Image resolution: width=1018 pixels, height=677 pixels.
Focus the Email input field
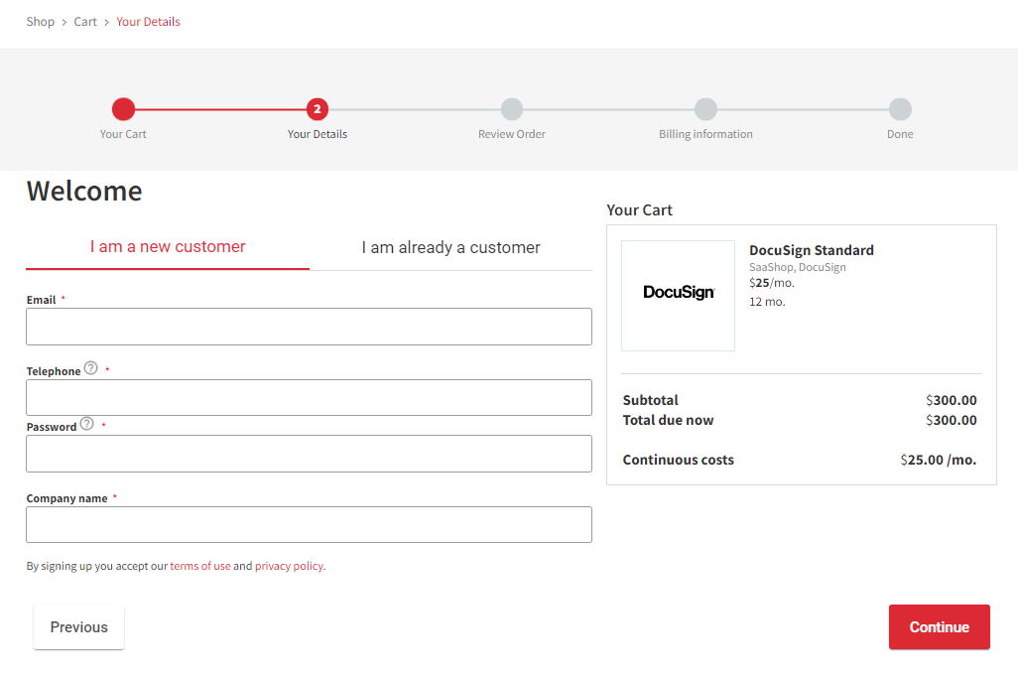pos(309,327)
